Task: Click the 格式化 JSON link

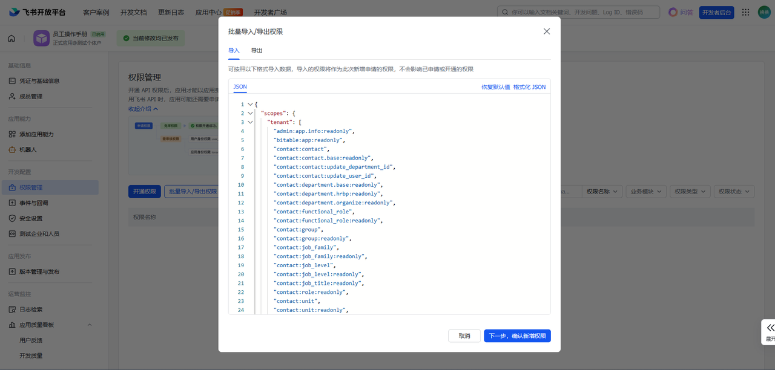Action: click(529, 87)
